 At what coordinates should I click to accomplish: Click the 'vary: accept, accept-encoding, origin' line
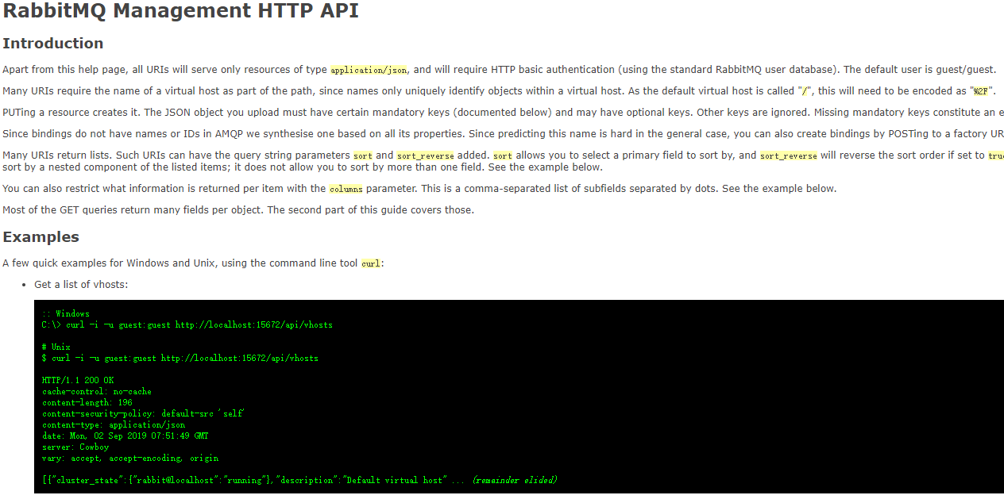(130, 459)
